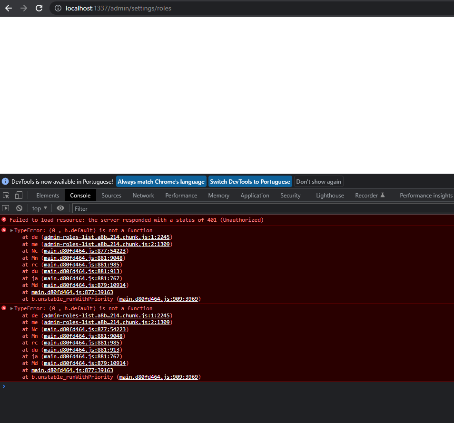This screenshot has height=423, width=454.
Task: Dismiss the Portuguese notice via 'Switch DevTools to Portuguese'
Action: [250, 181]
